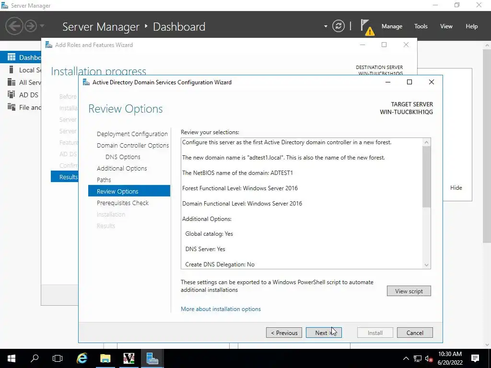Click scroll down arrow in review selections box
This screenshot has width=491, height=368.
tap(426, 264)
